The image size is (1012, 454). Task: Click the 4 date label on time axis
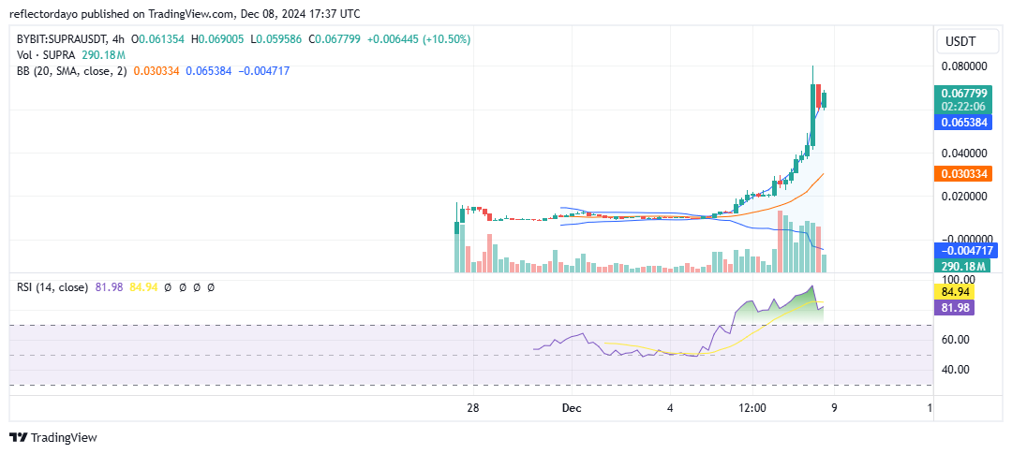click(670, 408)
